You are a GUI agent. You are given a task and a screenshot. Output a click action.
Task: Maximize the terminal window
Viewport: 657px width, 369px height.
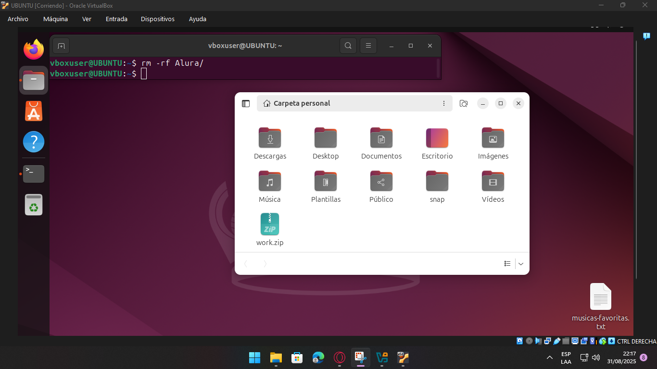click(x=411, y=46)
